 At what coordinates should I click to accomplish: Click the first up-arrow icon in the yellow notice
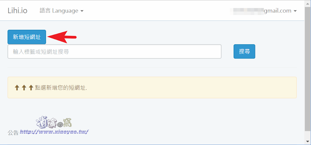point(17,88)
